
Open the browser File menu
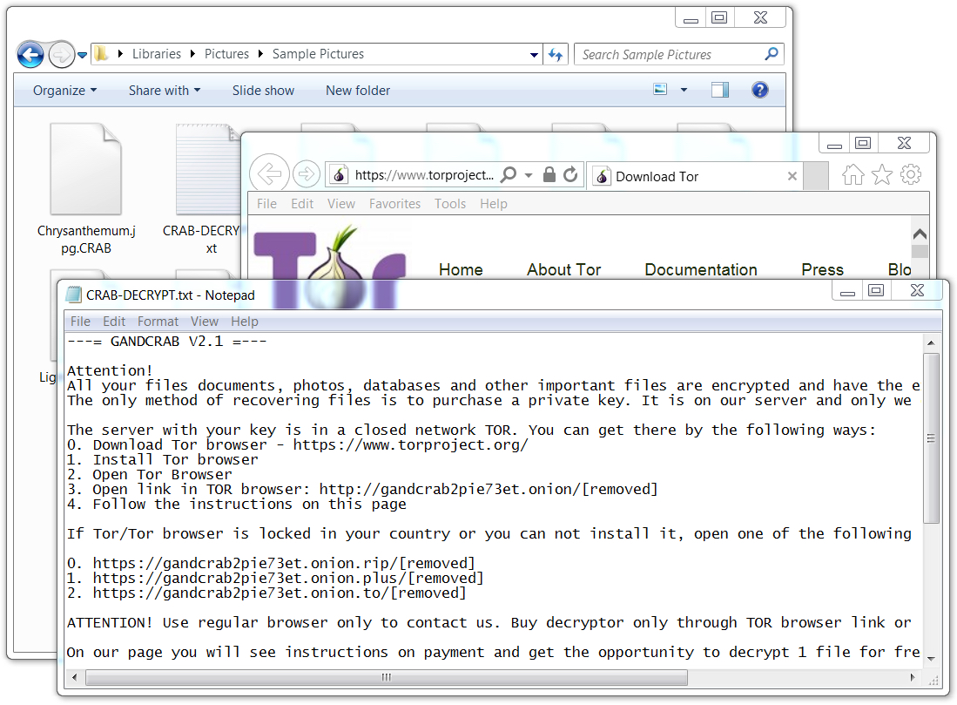click(266, 204)
